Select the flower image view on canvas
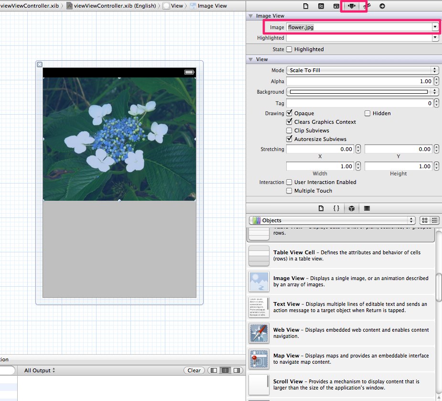Screen dimensions: 442x401 point(119,139)
